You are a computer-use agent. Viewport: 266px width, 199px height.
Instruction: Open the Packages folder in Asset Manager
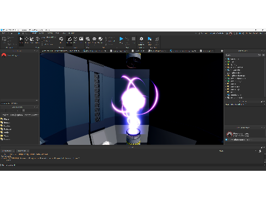point(6,129)
